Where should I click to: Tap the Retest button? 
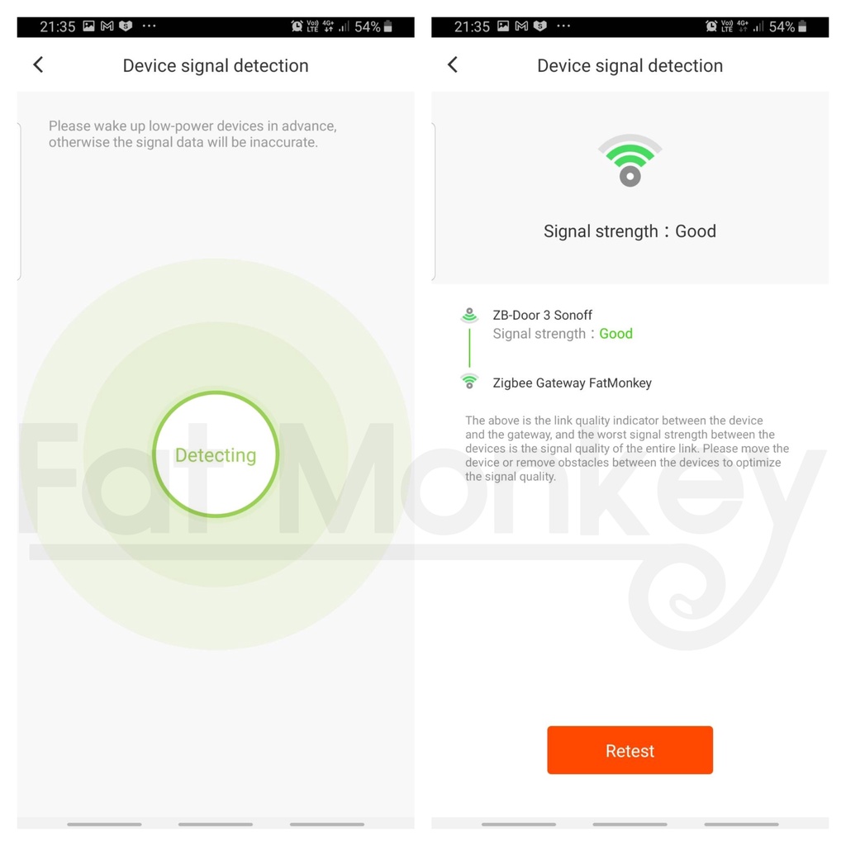point(630,750)
